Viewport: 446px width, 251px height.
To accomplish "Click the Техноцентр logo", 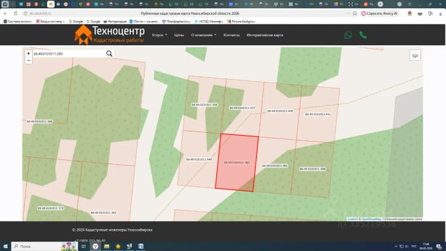I will coord(109,34).
